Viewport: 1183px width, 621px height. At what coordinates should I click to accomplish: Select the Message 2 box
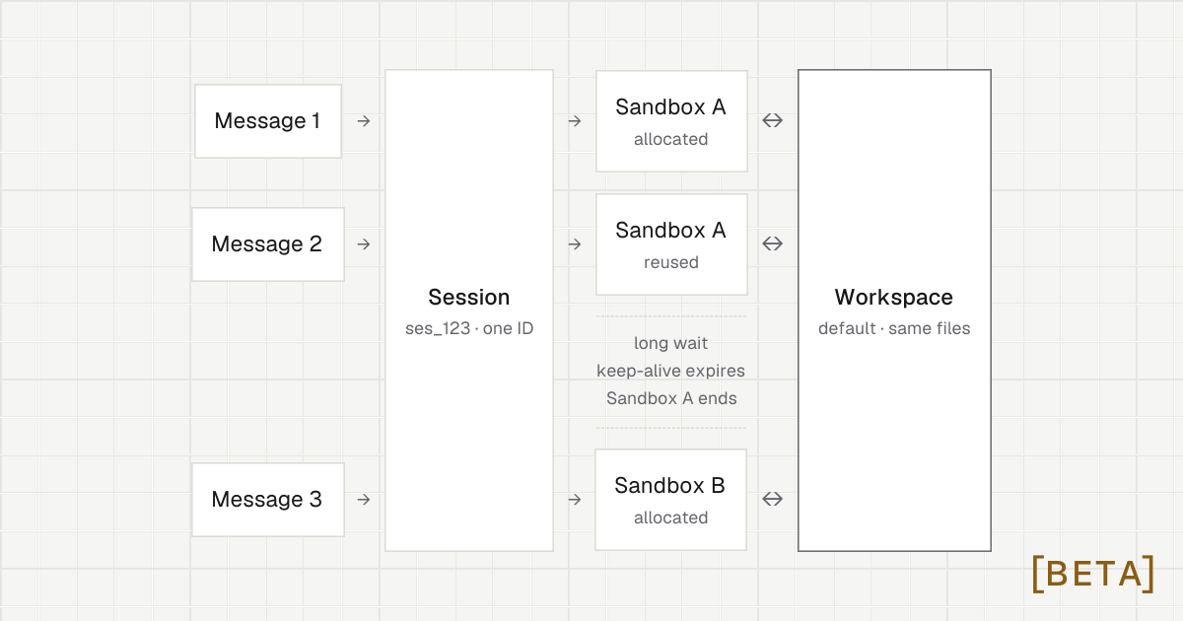coord(268,244)
